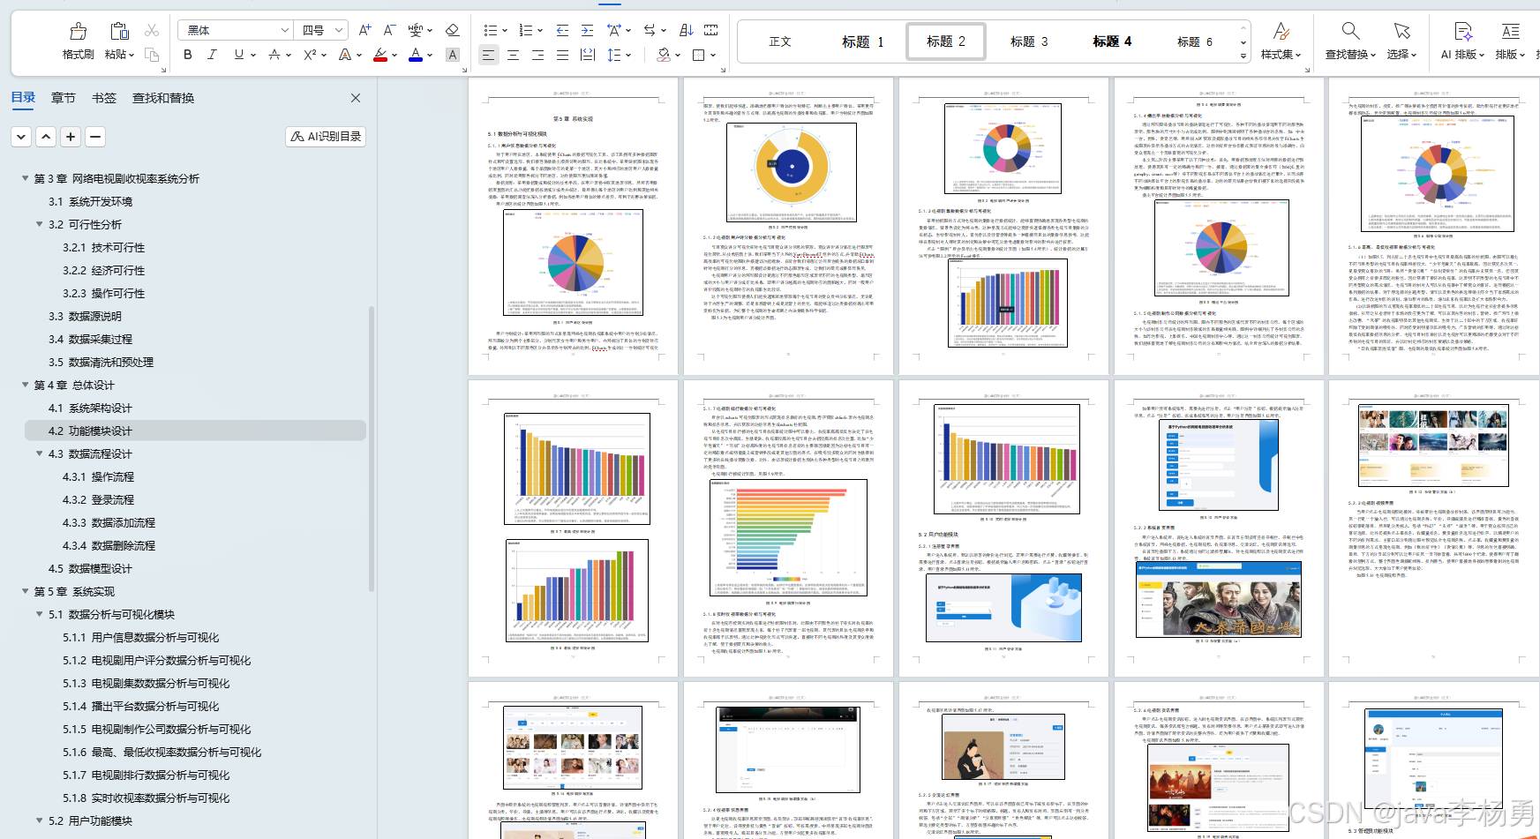Increase paragraph indent
Viewport: 1540px width, 839px height.
[587, 30]
